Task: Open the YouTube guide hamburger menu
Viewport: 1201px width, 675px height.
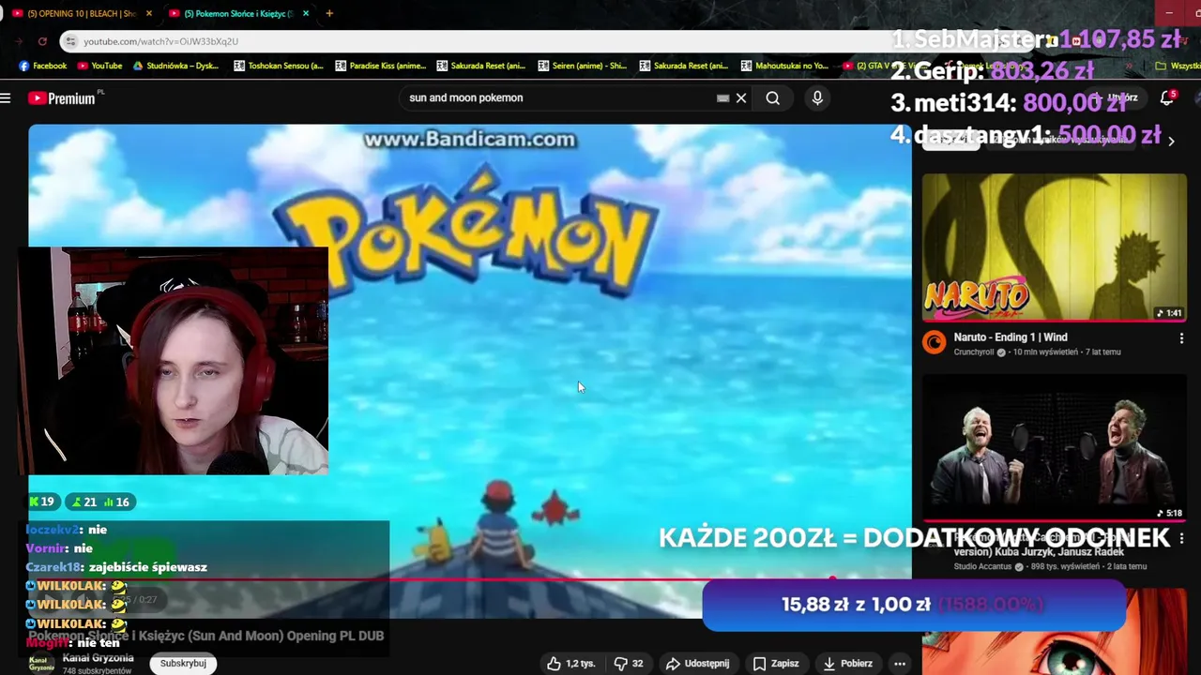Action: [6, 97]
